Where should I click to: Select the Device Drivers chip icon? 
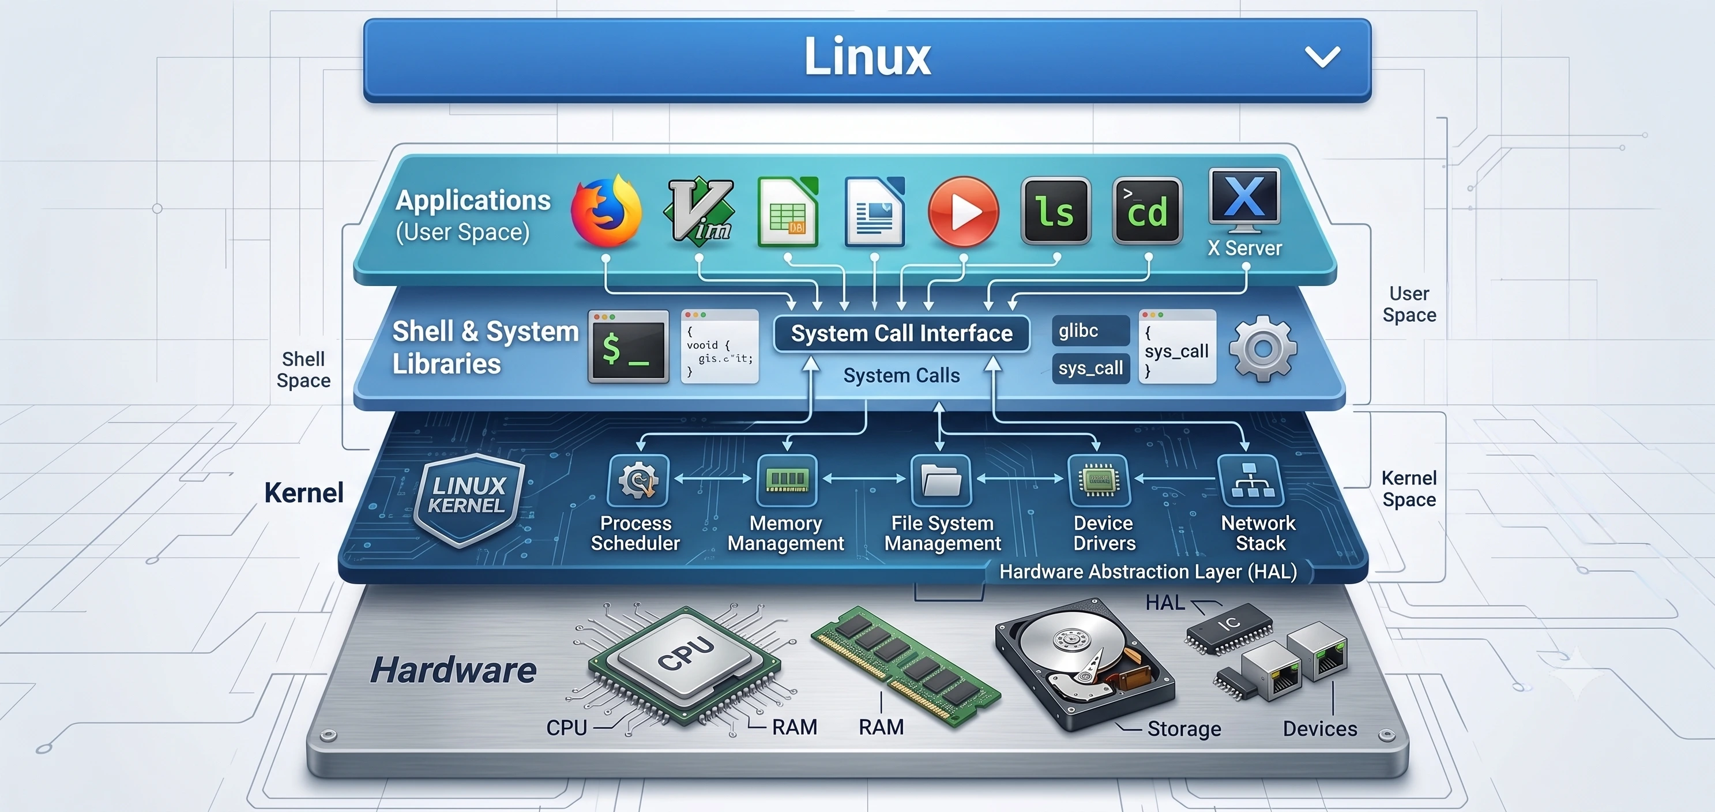(x=1099, y=480)
